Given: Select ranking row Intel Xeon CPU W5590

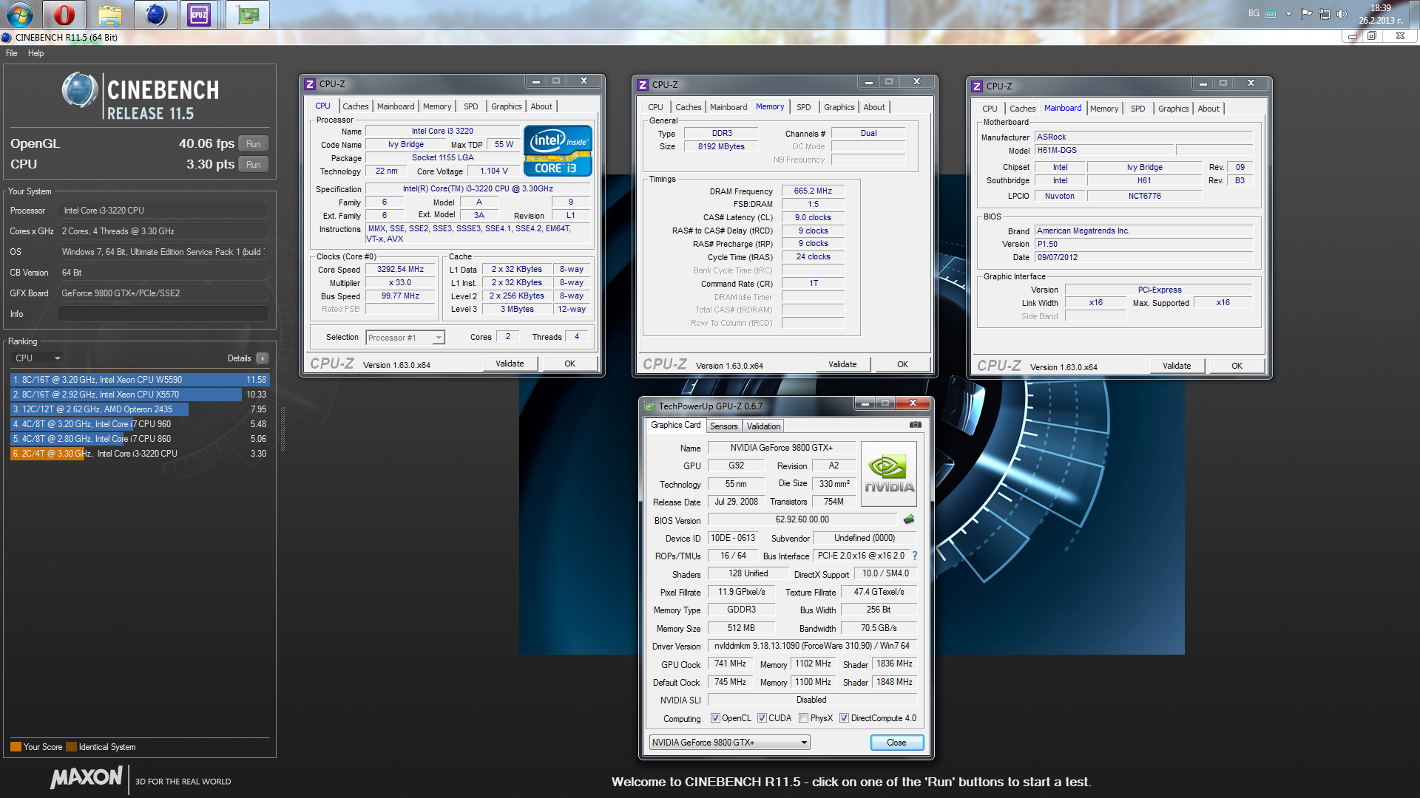Looking at the screenshot, I should coord(139,380).
